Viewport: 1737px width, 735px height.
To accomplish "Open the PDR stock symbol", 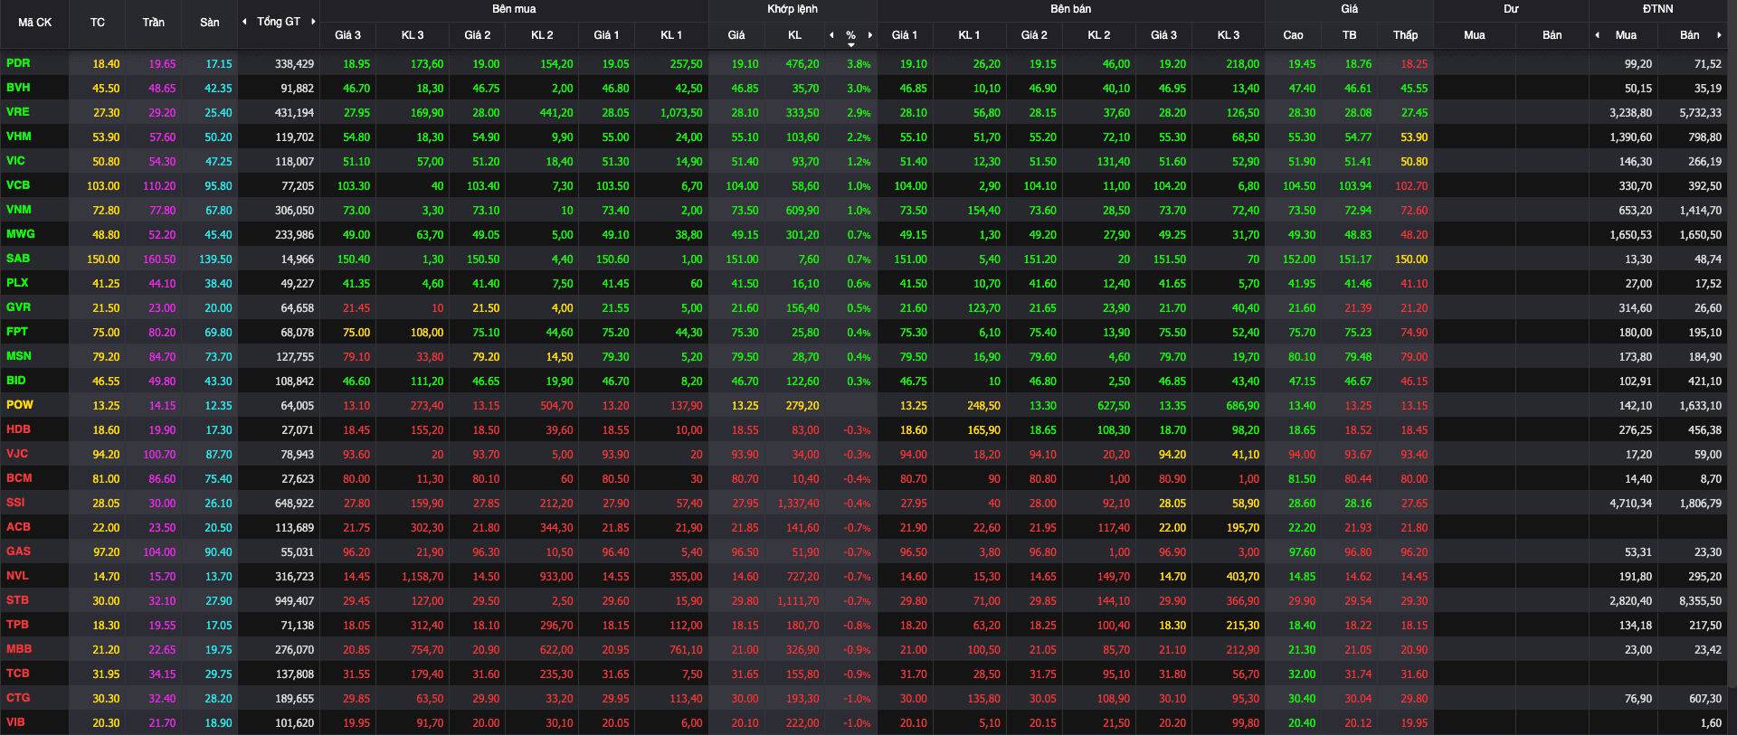I will 18,63.
